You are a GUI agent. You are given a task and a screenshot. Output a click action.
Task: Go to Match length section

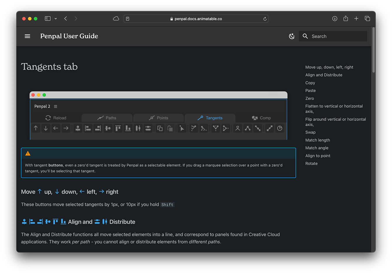[x=318, y=140]
